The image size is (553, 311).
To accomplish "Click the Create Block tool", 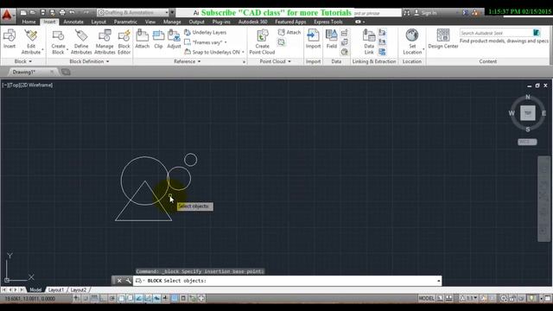I will click(x=58, y=41).
